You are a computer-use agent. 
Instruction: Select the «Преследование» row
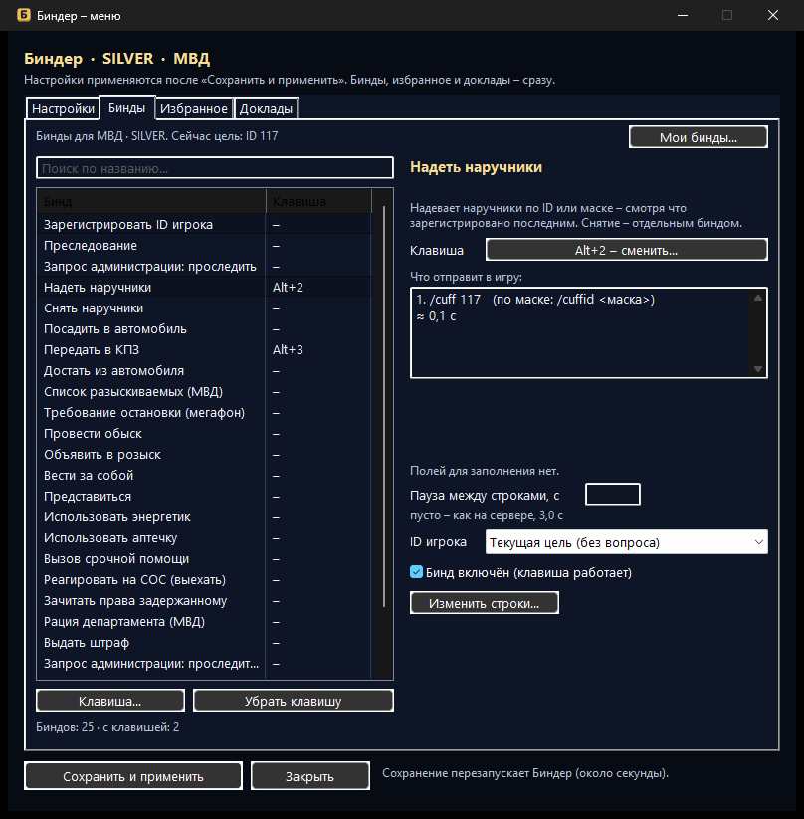[204, 246]
